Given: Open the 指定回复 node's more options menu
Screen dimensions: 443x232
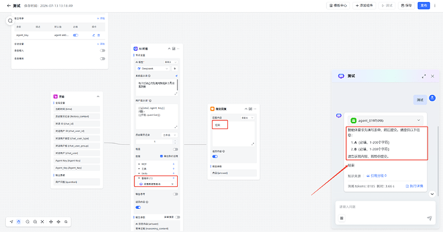Looking at the screenshot, I should [x=255, y=109].
